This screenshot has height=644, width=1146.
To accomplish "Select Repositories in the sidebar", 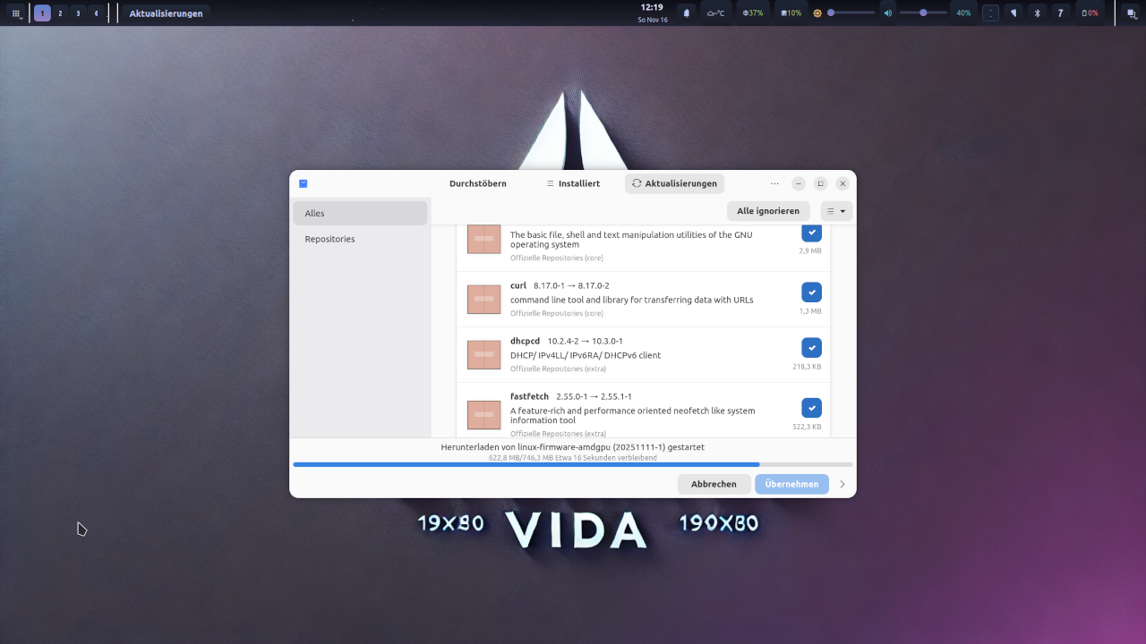I will coord(329,239).
